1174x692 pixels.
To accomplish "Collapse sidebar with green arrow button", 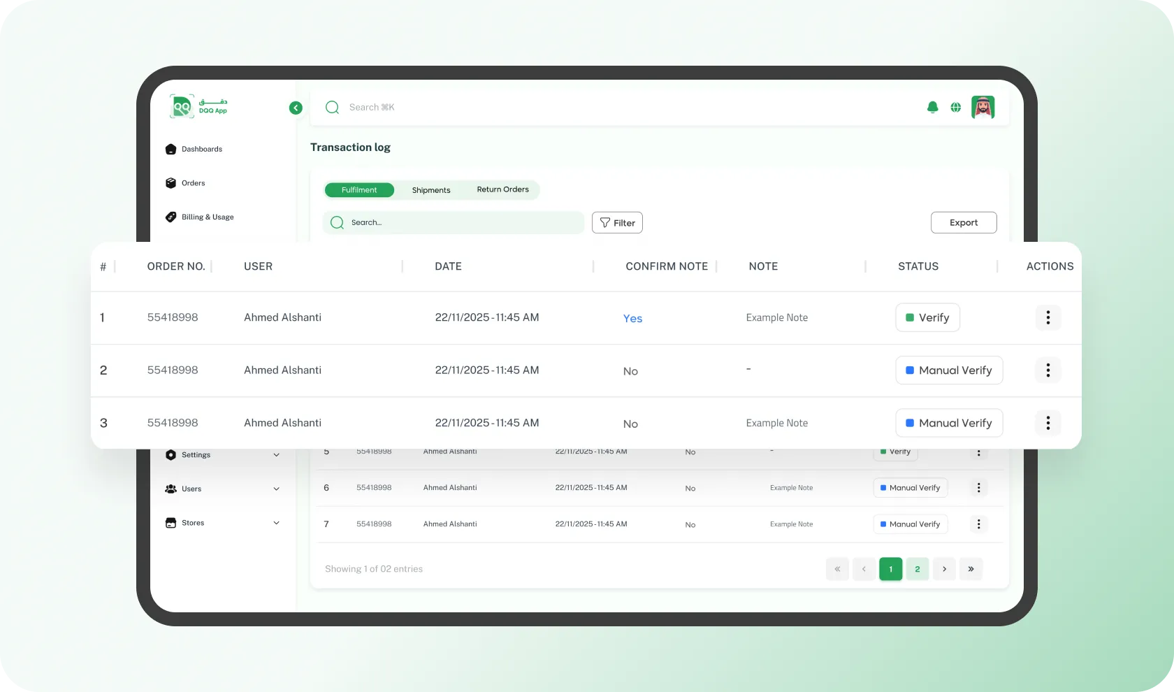I will (x=296, y=108).
